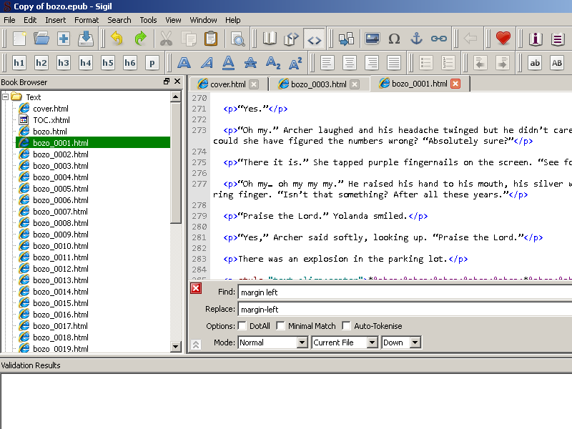Open the Tools menu
572x429 pixels.
(148, 20)
